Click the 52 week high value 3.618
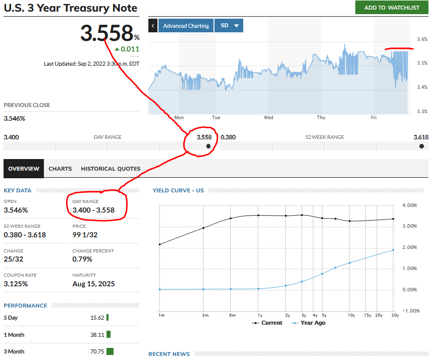Viewport: 432px width, 357px height. point(421,137)
